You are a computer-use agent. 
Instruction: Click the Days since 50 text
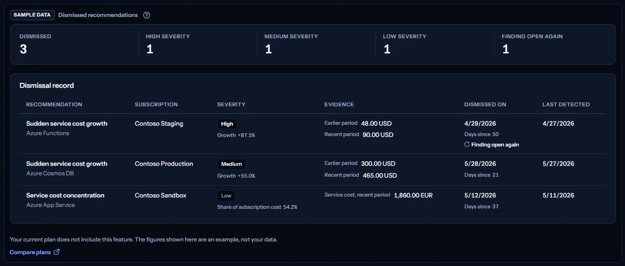tap(481, 134)
